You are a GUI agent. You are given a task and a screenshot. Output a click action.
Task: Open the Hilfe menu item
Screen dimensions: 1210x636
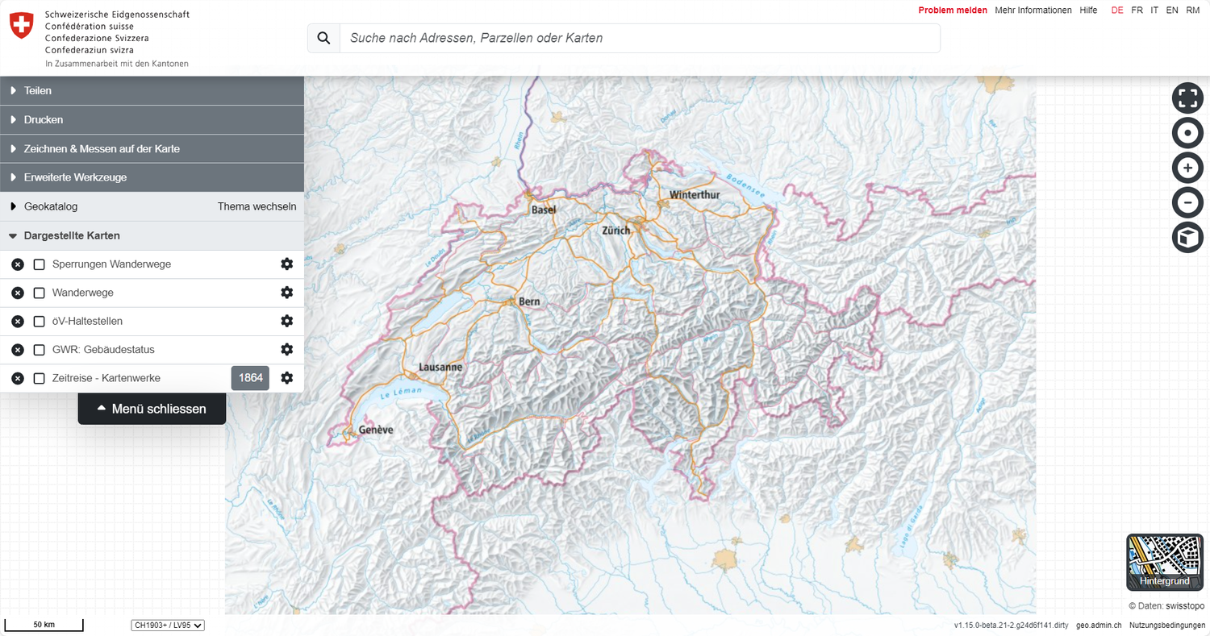(1088, 10)
